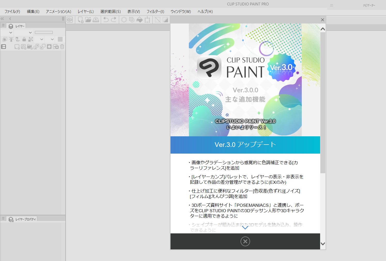Dismiss the Ver.3.0 announcement with the X button
Image resolution: width=386 pixels, height=261 pixels.
click(x=322, y=20)
